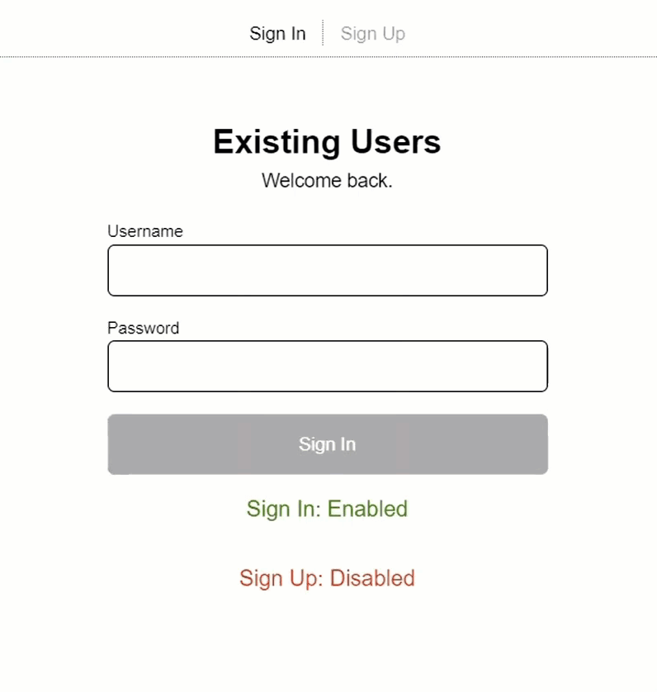This screenshot has height=692, width=657.
Task: Click the Existing Users heading
Action: click(327, 143)
